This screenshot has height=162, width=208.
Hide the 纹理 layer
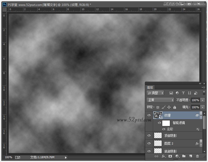click(149, 115)
